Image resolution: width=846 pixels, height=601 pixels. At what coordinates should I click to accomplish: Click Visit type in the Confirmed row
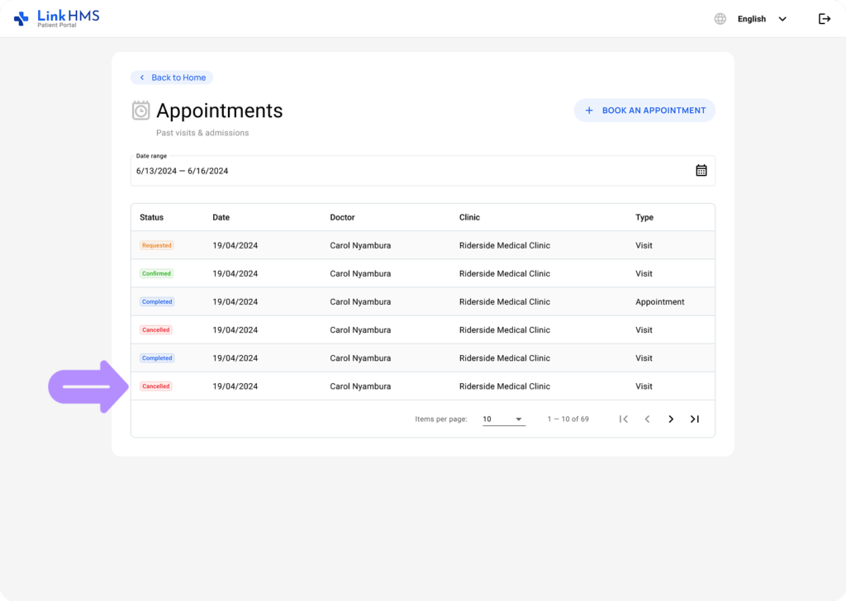click(644, 274)
